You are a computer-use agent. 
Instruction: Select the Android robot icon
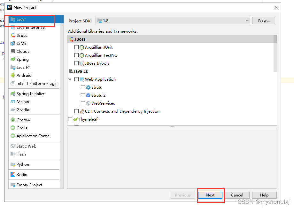pos(13,75)
